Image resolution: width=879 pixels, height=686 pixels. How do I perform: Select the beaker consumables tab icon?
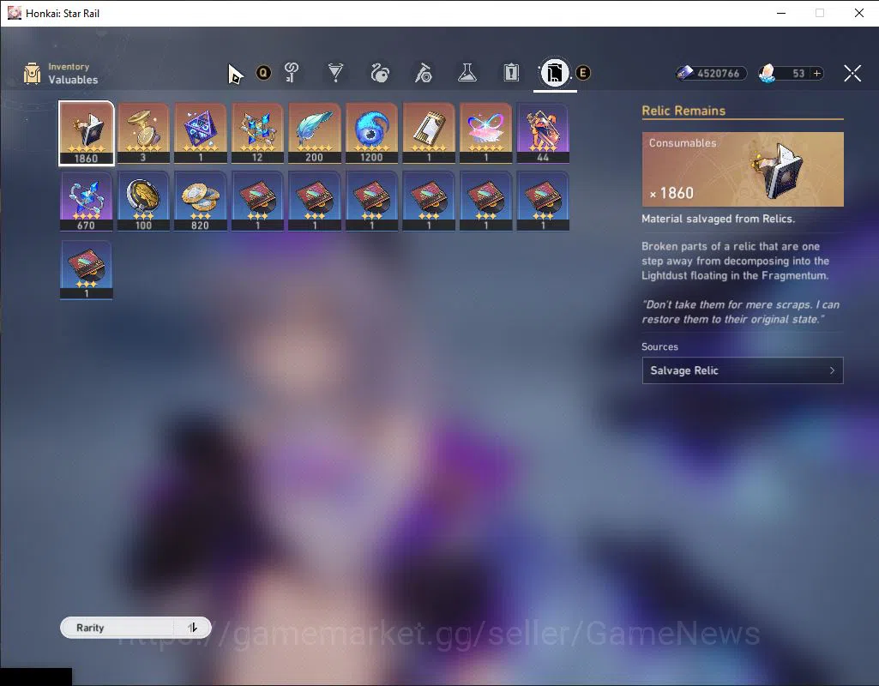467,72
